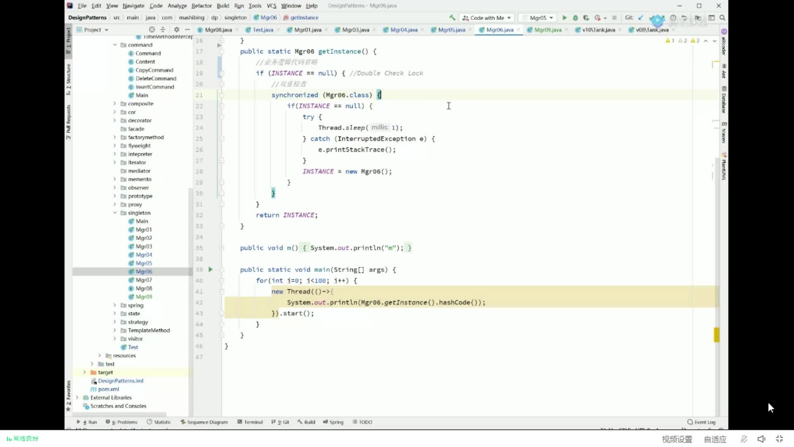Exit fullscreen icon in video player bar
This screenshot has width=794, height=447.
pyautogui.click(x=780, y=439)
